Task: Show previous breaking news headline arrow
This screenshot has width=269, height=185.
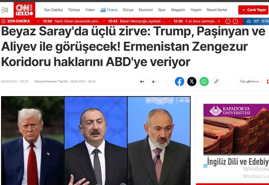Action: 228,21
